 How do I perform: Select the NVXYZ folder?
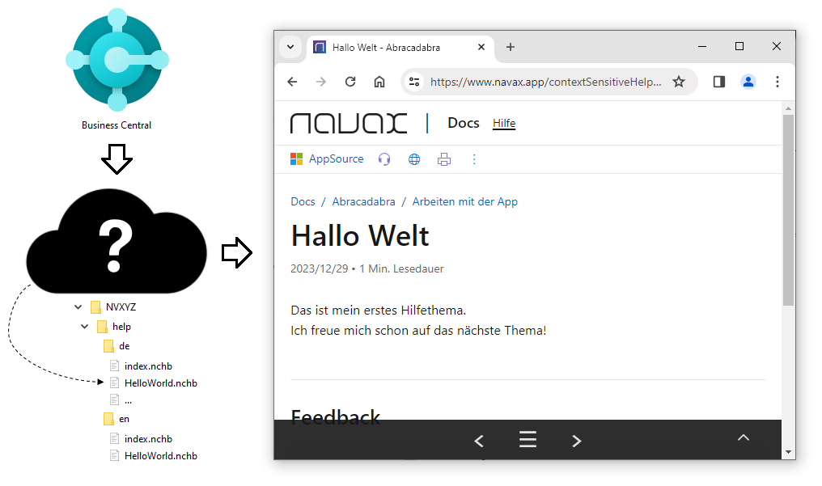tap(113, 307)
